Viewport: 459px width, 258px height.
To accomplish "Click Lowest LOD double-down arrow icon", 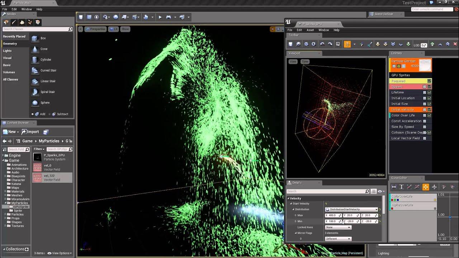I will click(x=393, y=44).
